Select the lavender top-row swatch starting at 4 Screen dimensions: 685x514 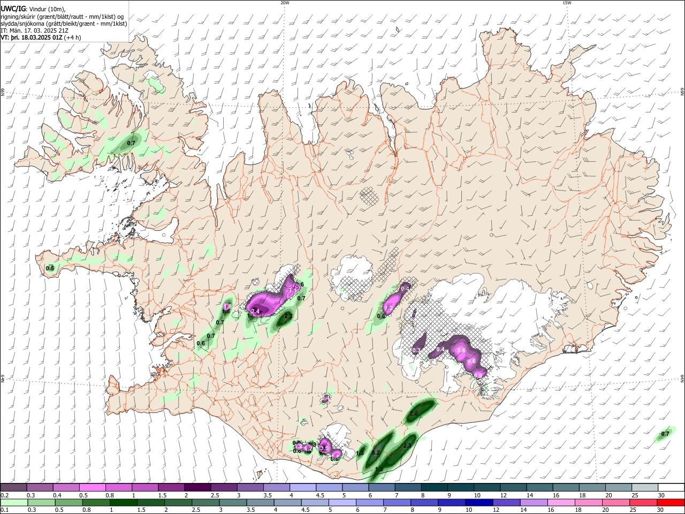tap(302, 487)
